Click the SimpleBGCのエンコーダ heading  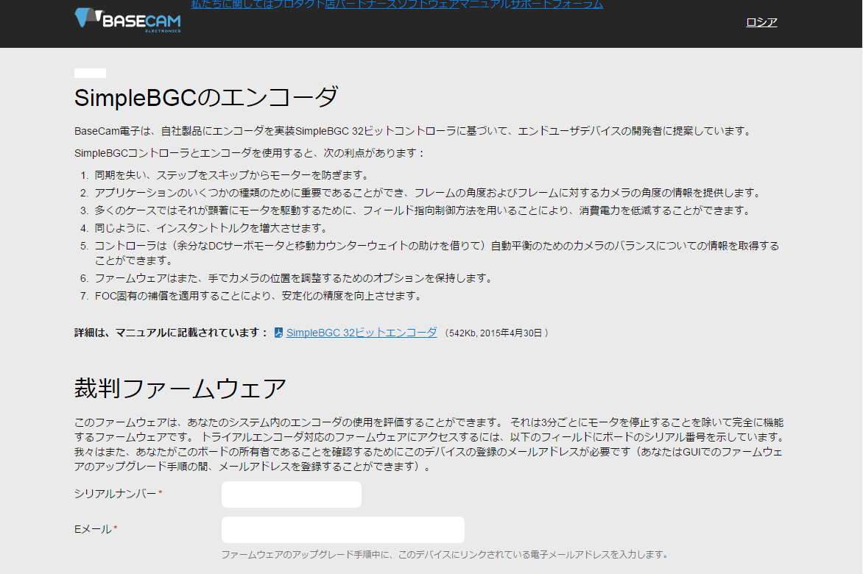tap(206, 98)
